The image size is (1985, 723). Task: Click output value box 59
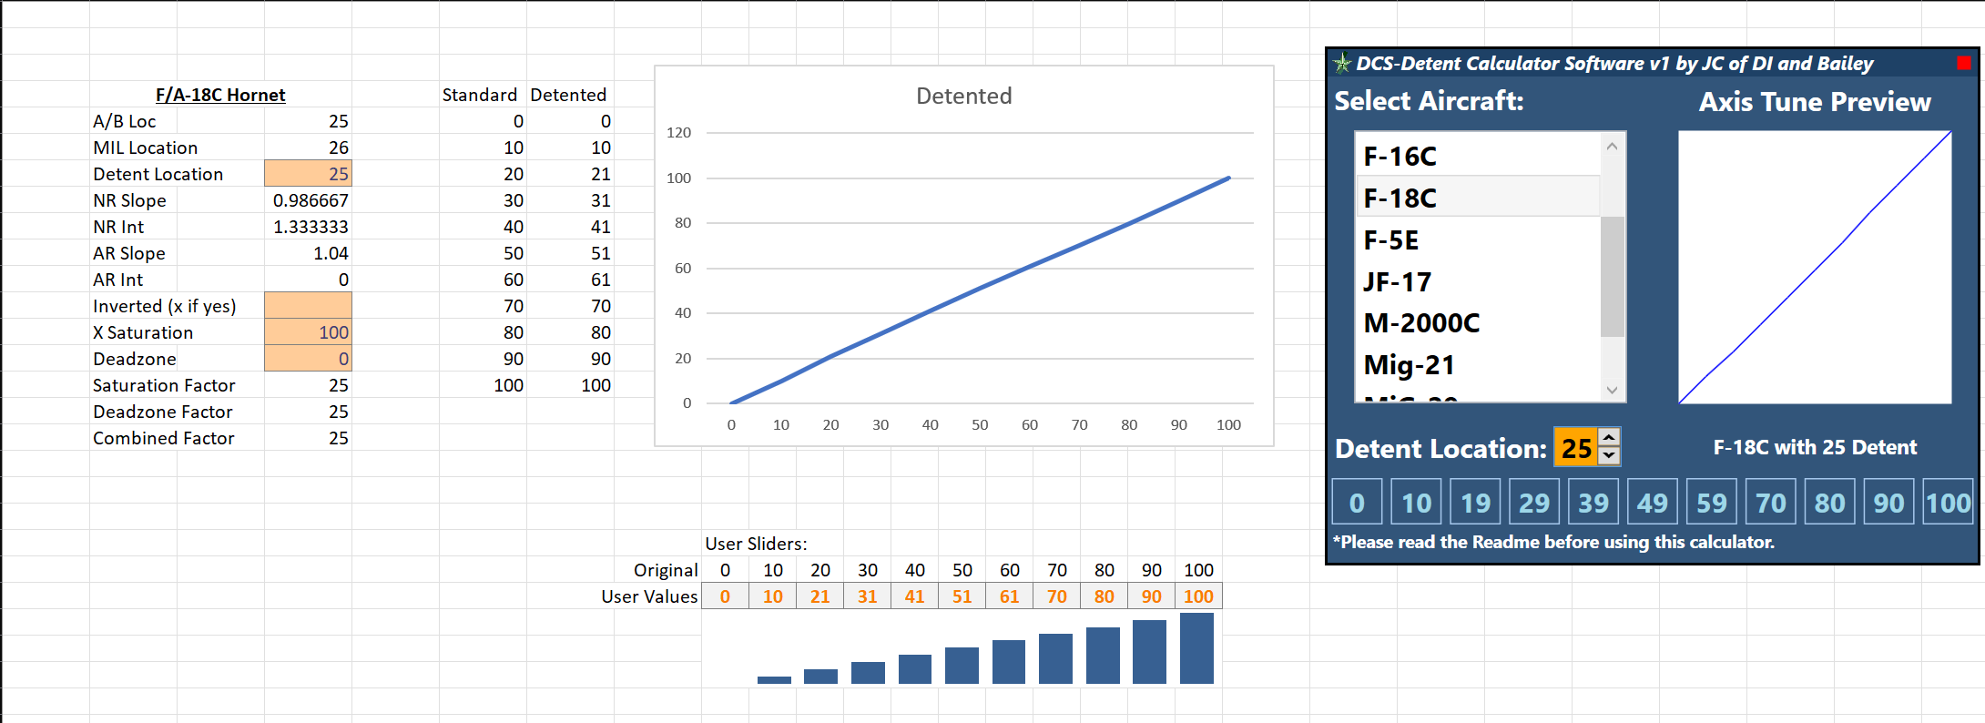(1712, 502)
